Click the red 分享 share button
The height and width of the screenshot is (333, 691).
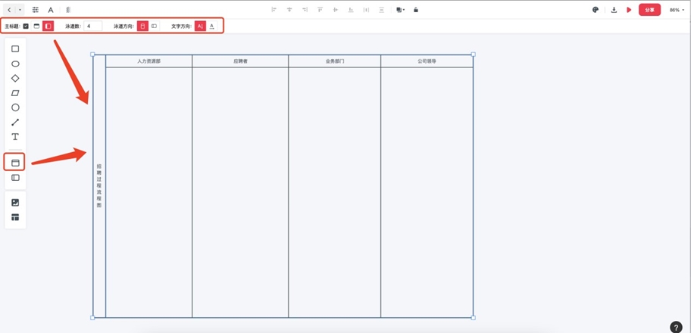649,10
